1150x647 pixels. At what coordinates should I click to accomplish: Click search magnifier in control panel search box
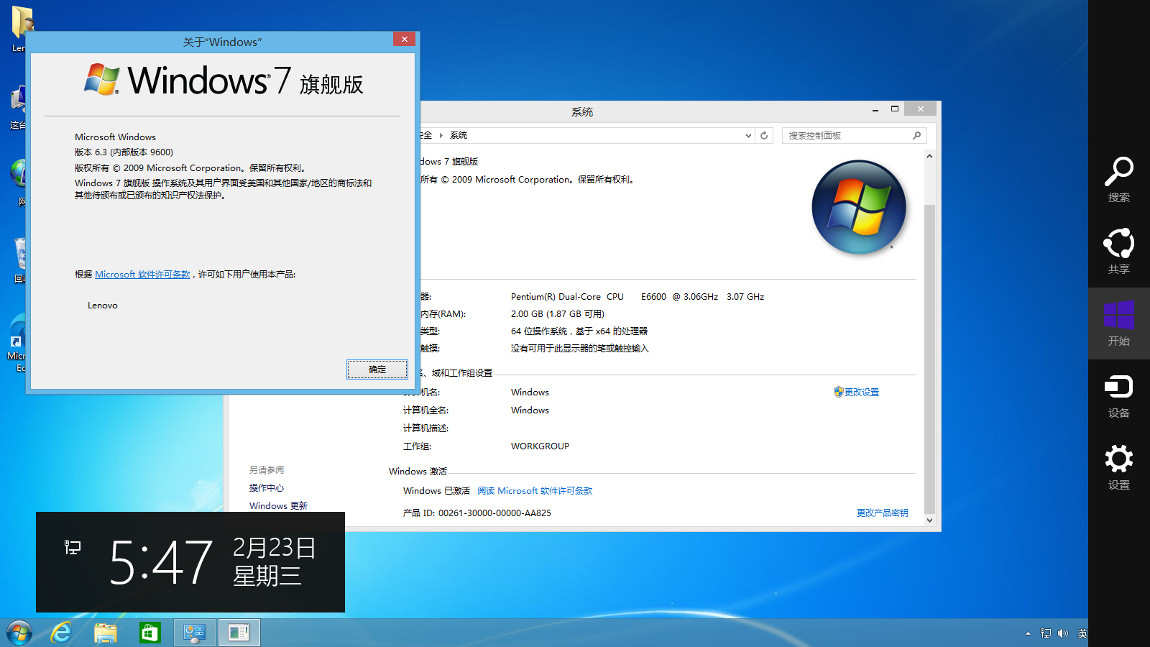pos(916,135)
